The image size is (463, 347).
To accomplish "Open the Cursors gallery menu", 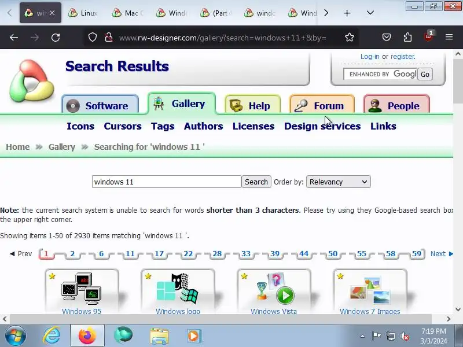I will pos(123,126).
